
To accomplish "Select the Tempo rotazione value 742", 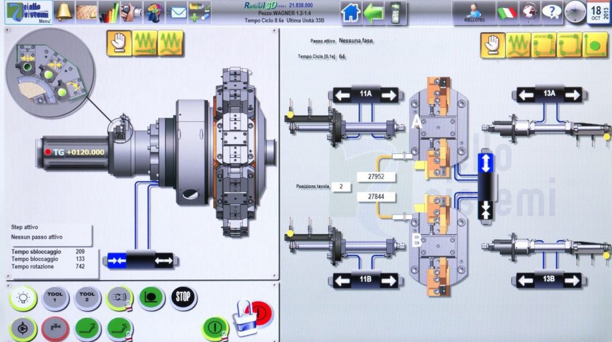I will point(80,267).
